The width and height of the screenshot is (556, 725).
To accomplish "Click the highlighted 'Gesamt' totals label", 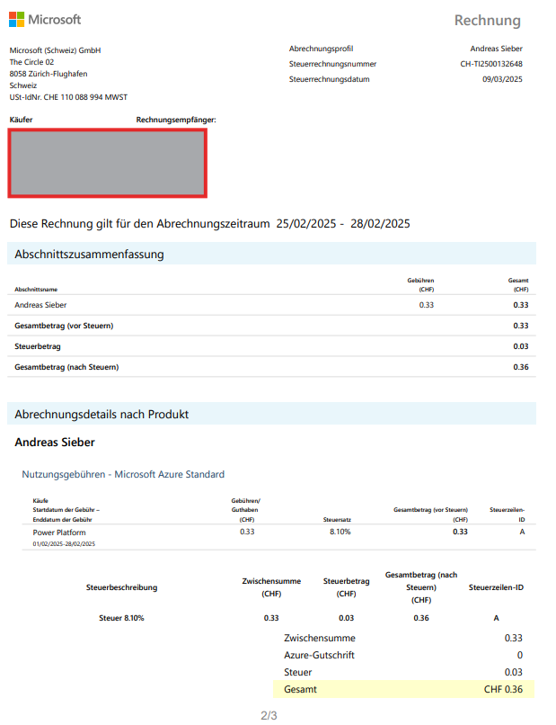I will (300, 689).
